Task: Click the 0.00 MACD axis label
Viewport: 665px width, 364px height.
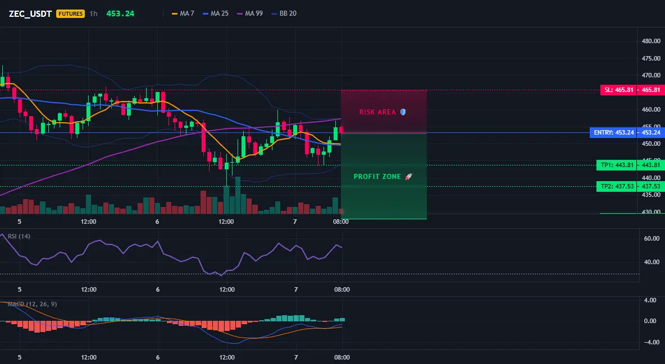Action: (x=650, y=321)
